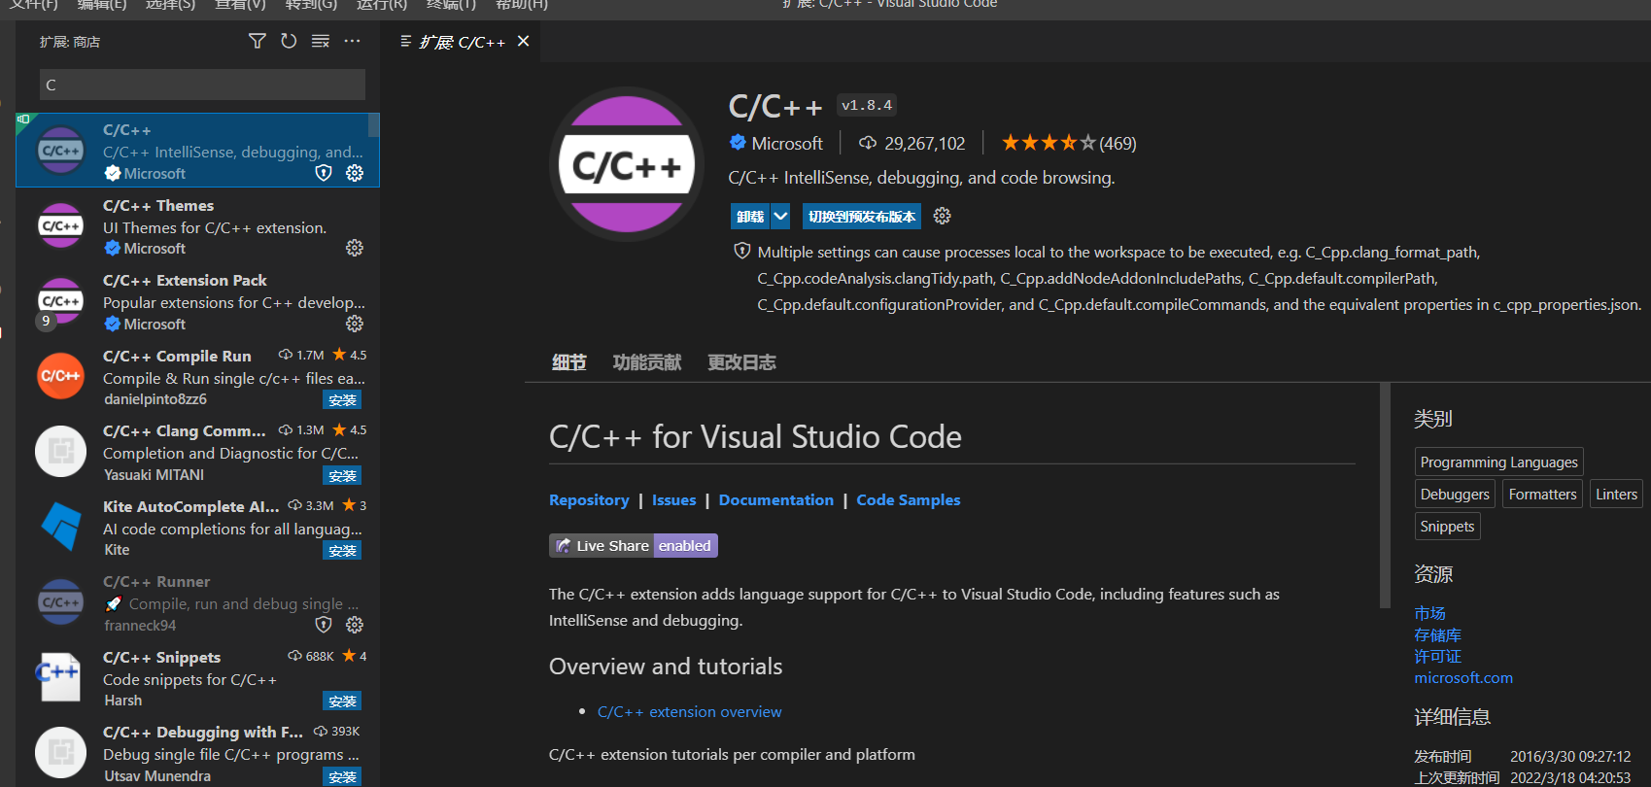Select the C/C++ Runner extension entry

197,602
